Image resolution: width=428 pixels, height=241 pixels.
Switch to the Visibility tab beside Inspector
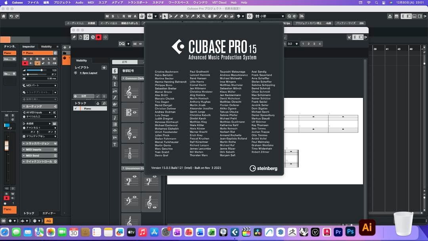46,46
